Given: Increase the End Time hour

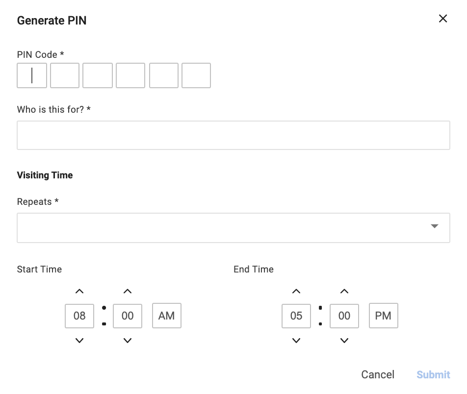Looking at the screenshot, I should (296, 292).
